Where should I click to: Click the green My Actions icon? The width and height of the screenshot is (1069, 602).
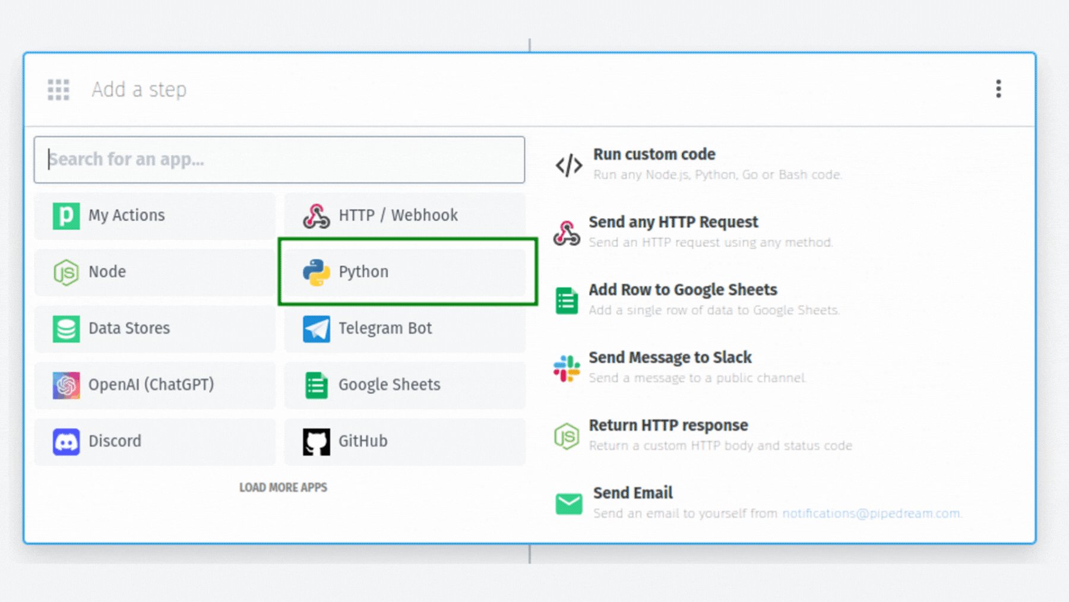tap(66, 216)
